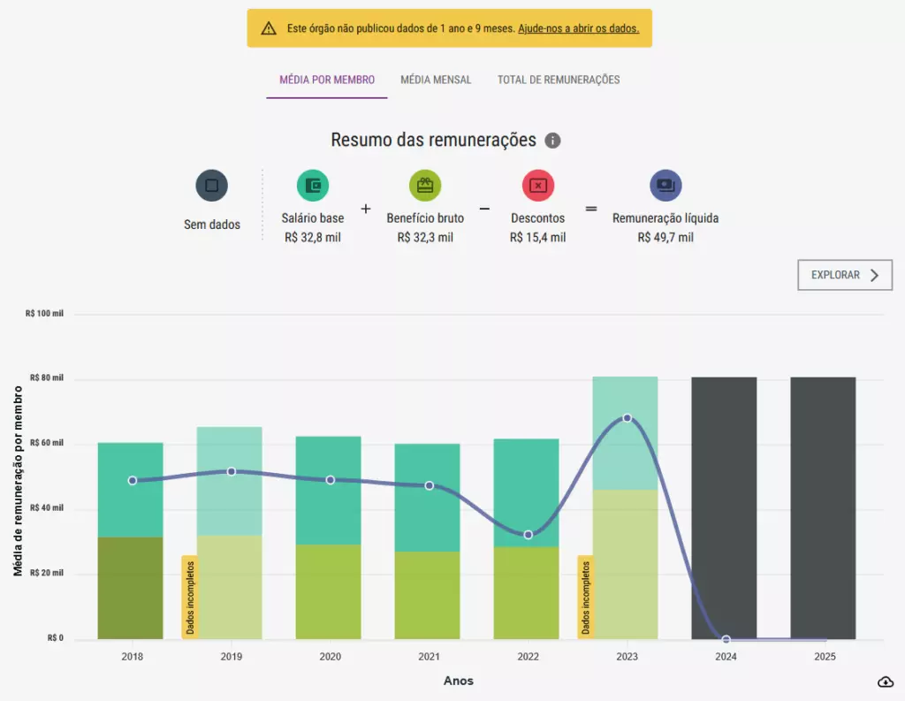The height and width of the screenshot is (701, 905).
Task: Toggle the Benefício bruto gift icon
Action: pyautogui.click(x=425, y=186)
